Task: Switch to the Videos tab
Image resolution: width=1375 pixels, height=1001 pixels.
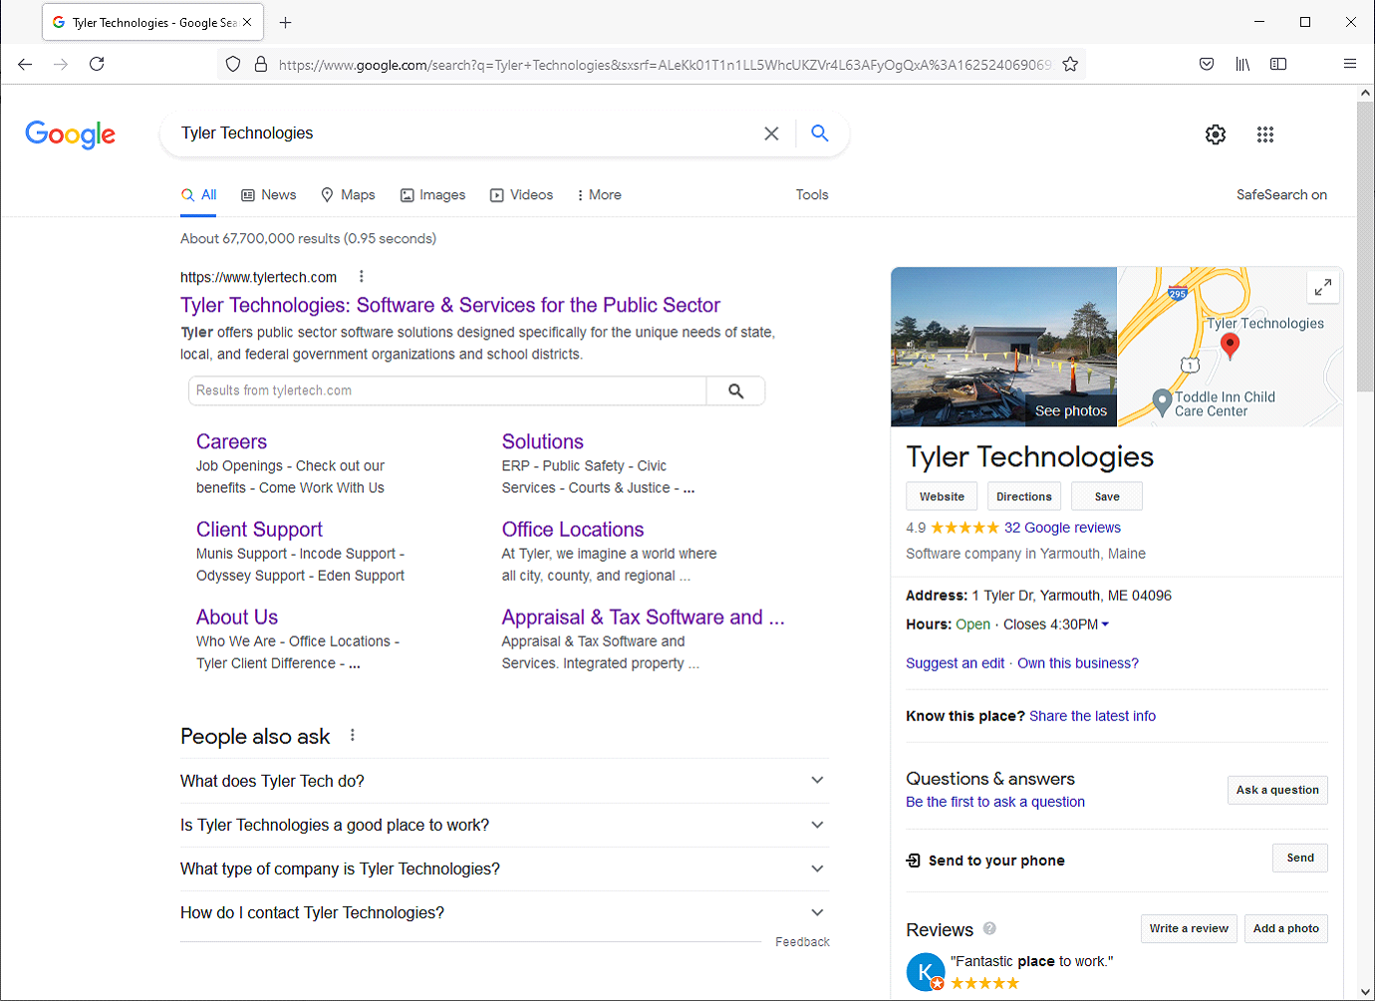Action: click(522, 195)
